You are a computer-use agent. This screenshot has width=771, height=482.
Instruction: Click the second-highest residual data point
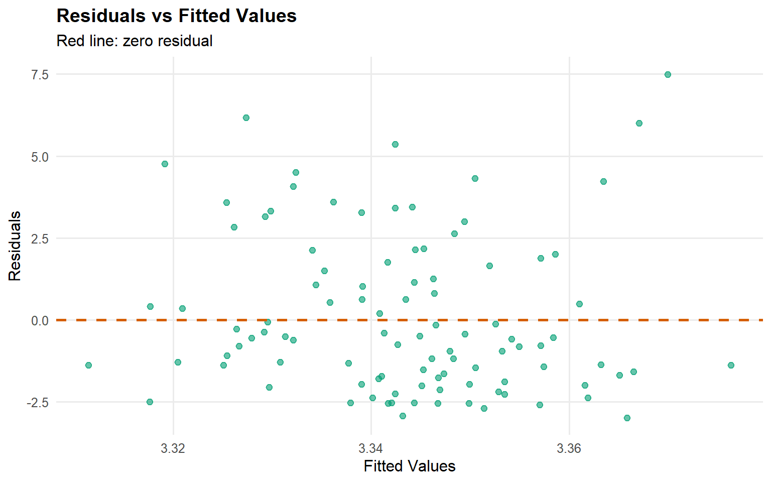[246, 117]
